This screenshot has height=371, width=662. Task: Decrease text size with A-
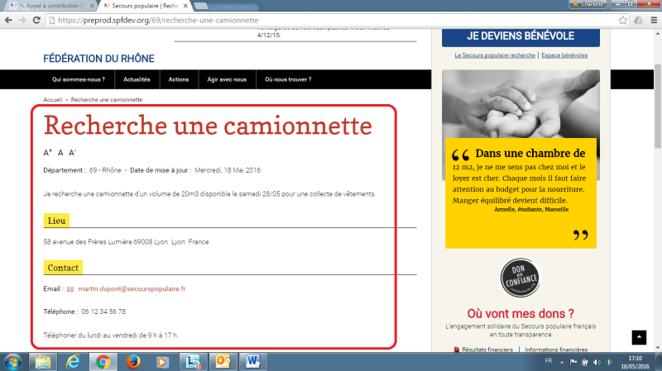73,153
